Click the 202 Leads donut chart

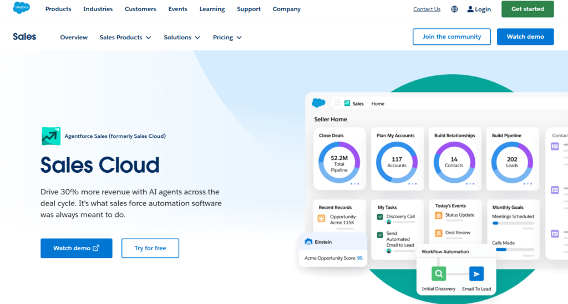click(x=512, y=162)
